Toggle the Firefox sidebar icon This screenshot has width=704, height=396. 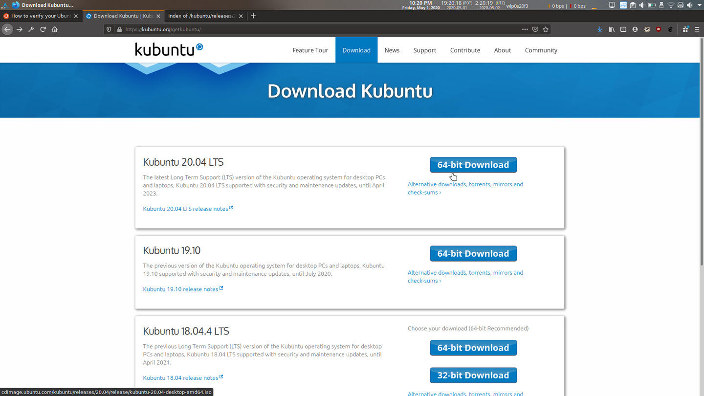623,29
